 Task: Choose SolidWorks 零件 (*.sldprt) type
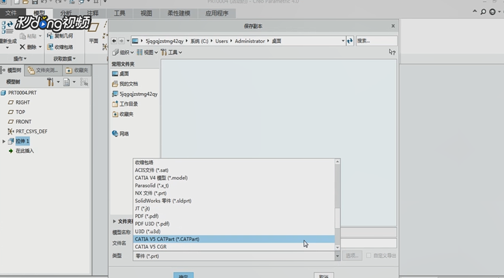233,201
